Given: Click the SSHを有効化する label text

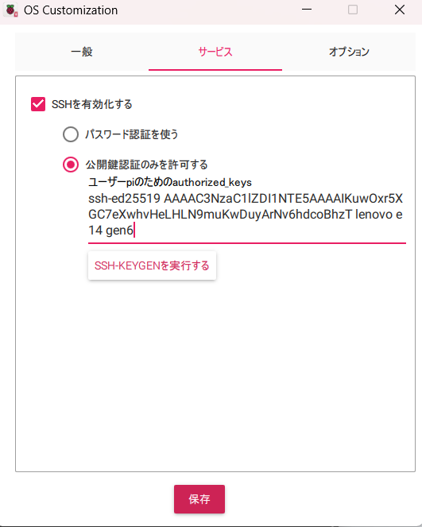Looking at the screenshot, I should tap(91, 104).
